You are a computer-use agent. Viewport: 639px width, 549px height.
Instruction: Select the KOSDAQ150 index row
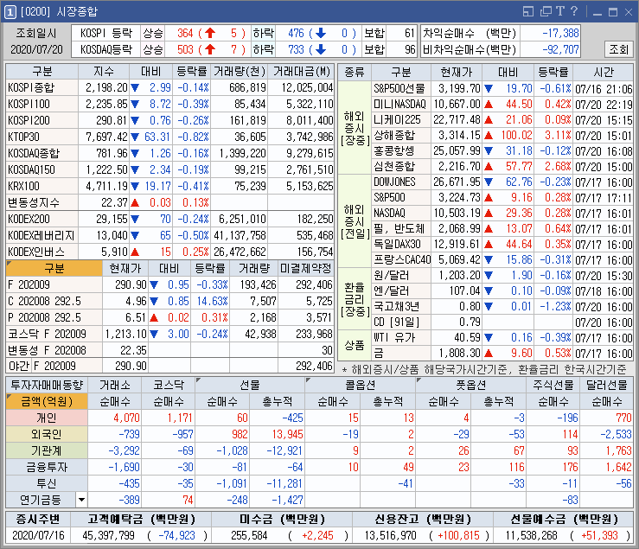point(170,169)
